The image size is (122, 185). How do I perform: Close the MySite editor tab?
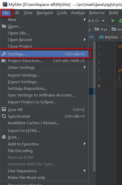coord(120,37)
